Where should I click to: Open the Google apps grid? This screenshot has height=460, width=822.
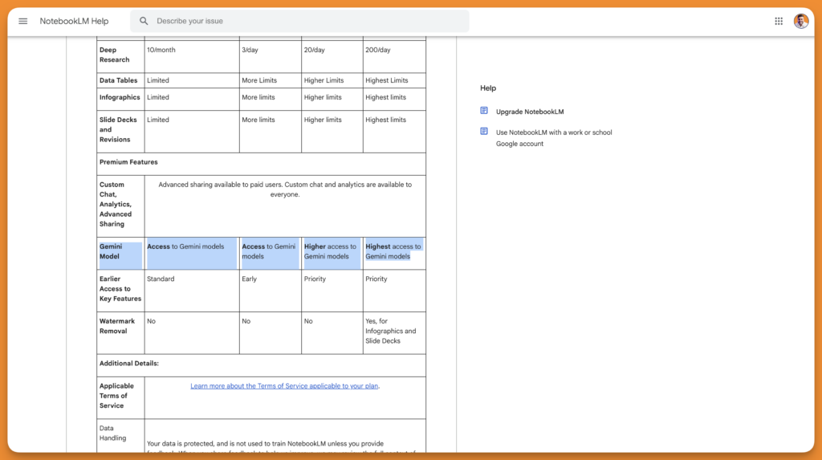tap(779, 21)
